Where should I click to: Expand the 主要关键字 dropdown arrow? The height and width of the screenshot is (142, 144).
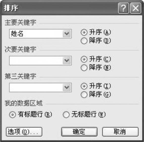tap(67, 34)
